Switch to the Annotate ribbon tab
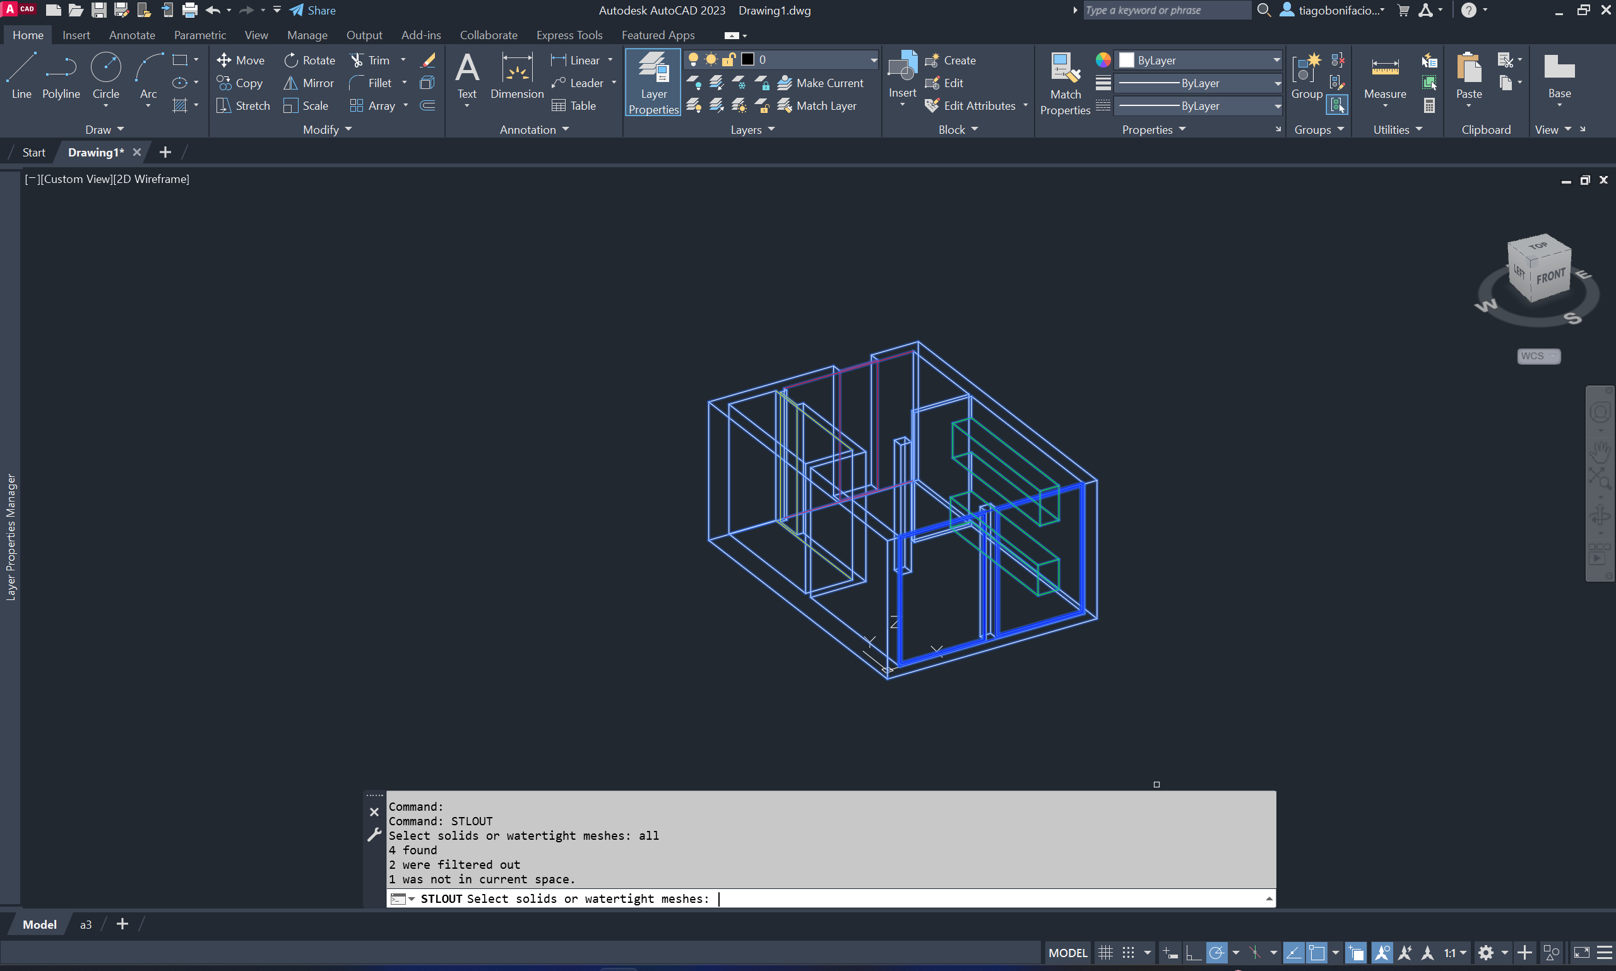The image size is (1616, 971). [x=131, y=35]
